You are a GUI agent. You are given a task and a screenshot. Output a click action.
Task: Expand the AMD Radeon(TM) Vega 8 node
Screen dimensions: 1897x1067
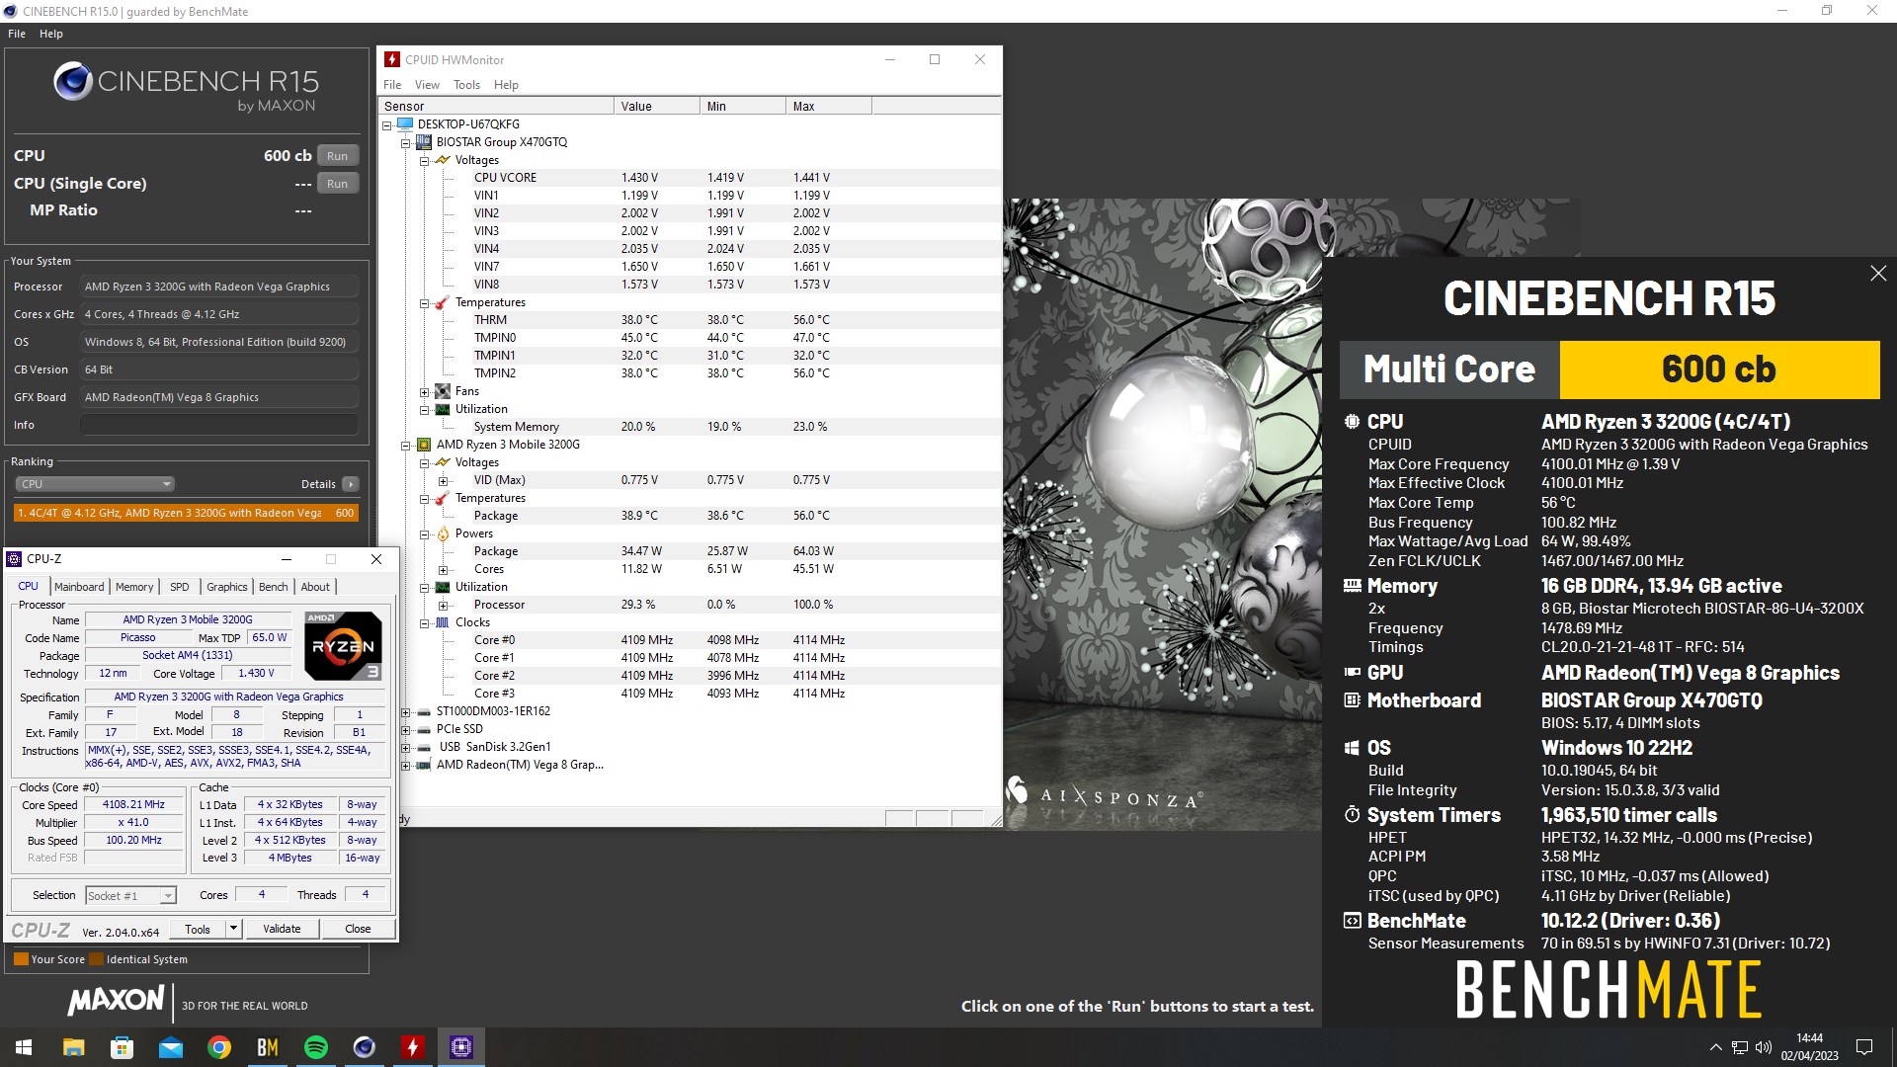point(405,766)
